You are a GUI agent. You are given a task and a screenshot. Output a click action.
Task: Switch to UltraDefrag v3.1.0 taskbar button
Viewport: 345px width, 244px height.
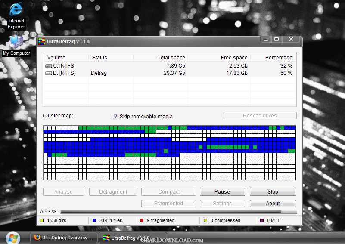click(x=133, y=238)
